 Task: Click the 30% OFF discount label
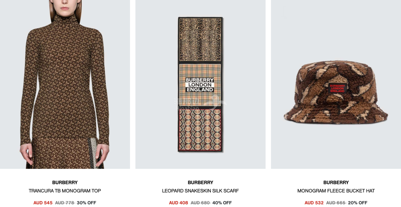(87, 203)
